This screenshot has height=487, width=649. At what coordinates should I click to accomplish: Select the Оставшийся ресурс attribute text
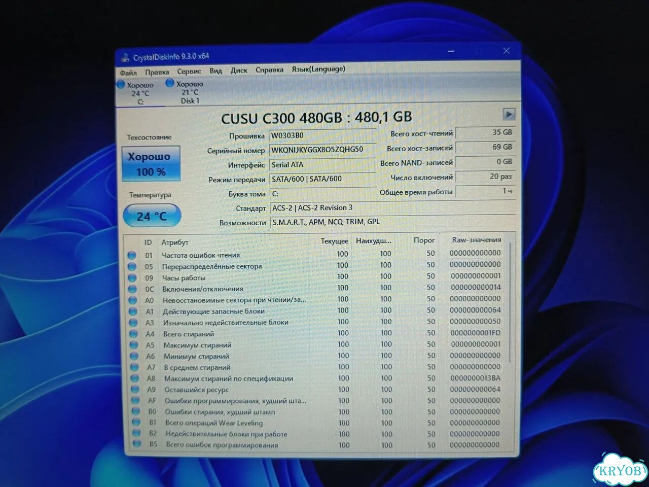tap(197, 390)
